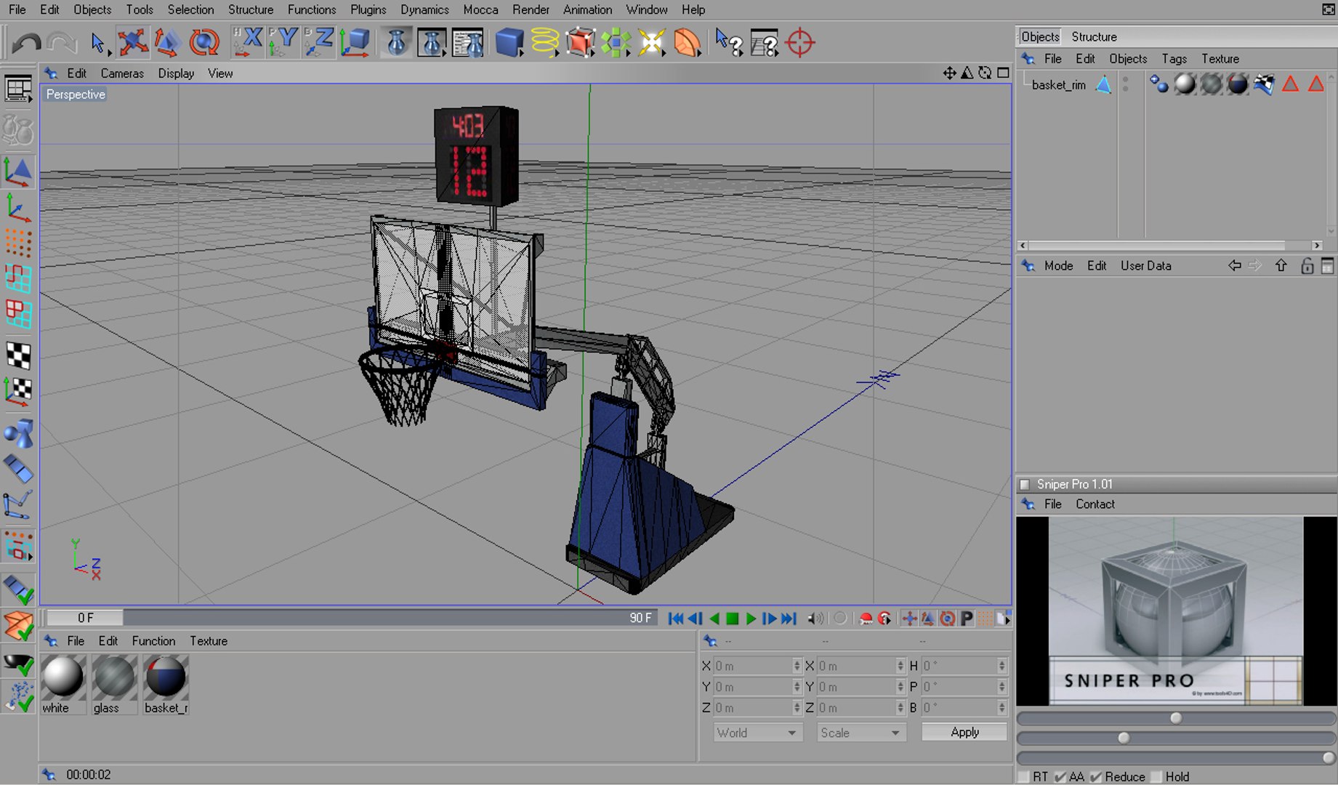The image size is (1338, 785).
Task: Toggle AA checkbox in Sniper Pro
Action: tap(1060, 777)
